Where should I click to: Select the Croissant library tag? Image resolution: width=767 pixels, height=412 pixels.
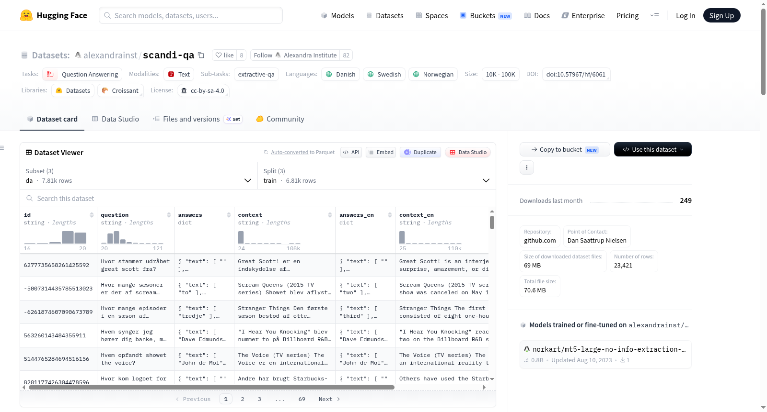(x=120, y=90)
